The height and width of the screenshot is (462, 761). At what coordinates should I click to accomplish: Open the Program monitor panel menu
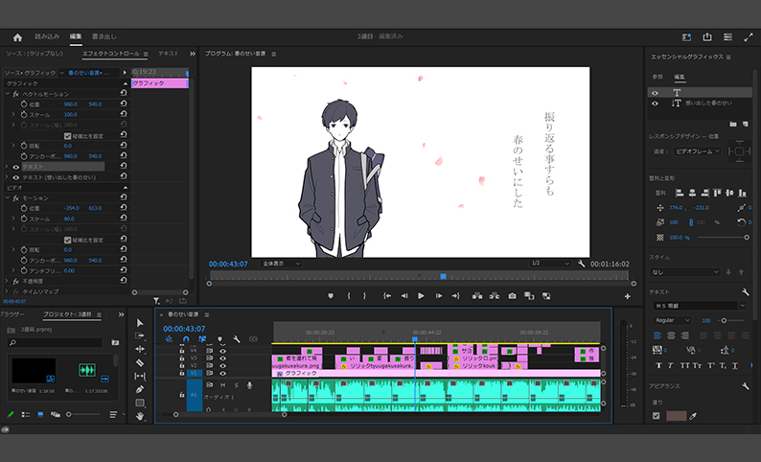tap(274, 54)
